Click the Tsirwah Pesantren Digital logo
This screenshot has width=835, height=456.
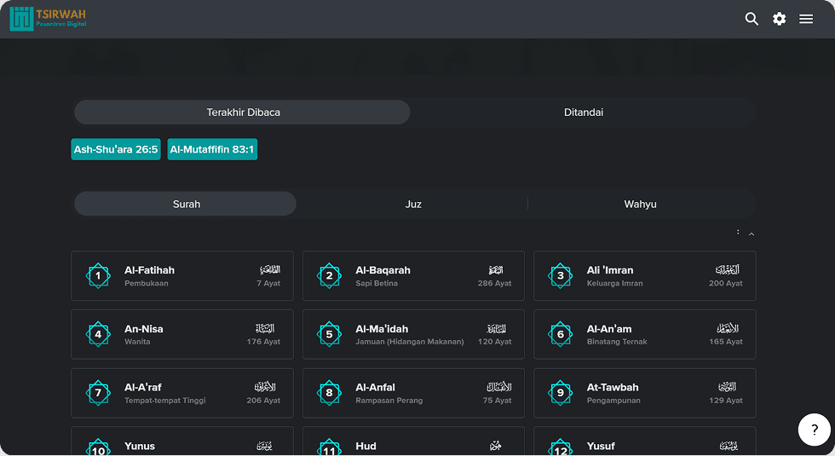tap(48, 19)
